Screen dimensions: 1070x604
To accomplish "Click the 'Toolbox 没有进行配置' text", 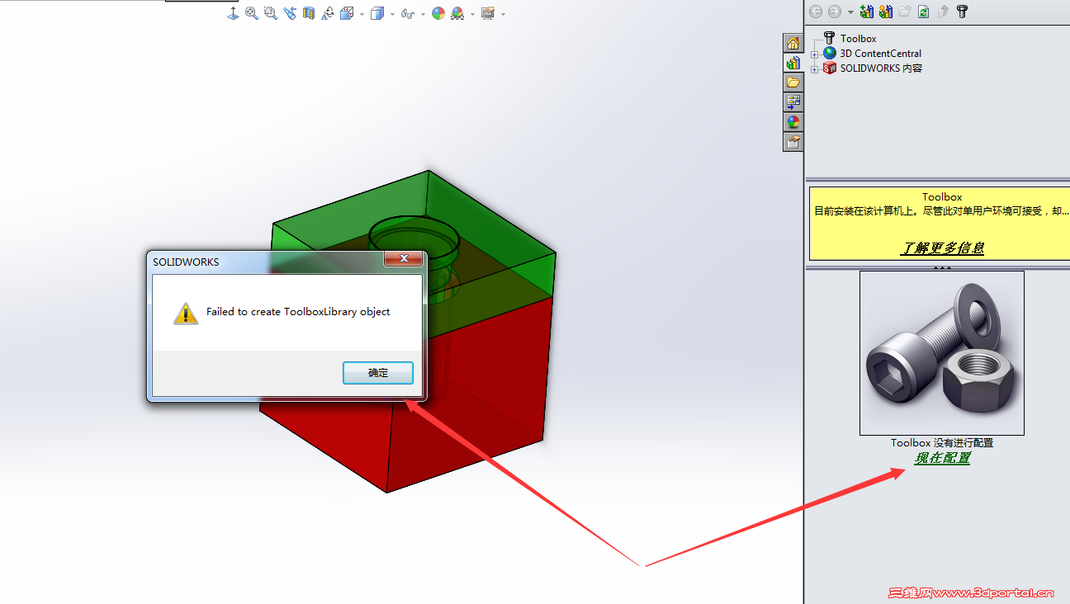I will [x=942, y=443].
